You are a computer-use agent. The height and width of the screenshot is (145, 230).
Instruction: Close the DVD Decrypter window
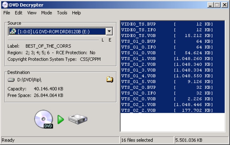pyautogui.click(x=225, y=5)
